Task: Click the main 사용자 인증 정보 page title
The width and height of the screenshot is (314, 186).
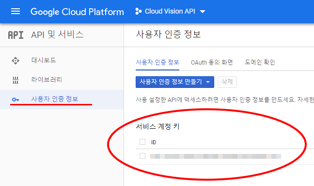Action: pos(168,34)
